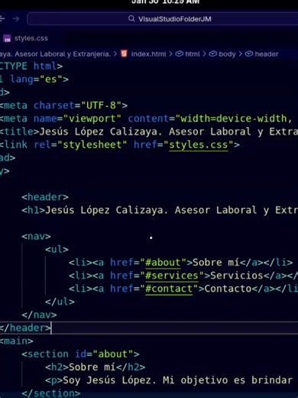
Task: Click the title tag line text
Action: click(149, 132)
